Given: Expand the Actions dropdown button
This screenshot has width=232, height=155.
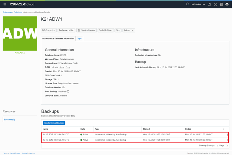Looking at the screenshot, I should pos(129,30).
